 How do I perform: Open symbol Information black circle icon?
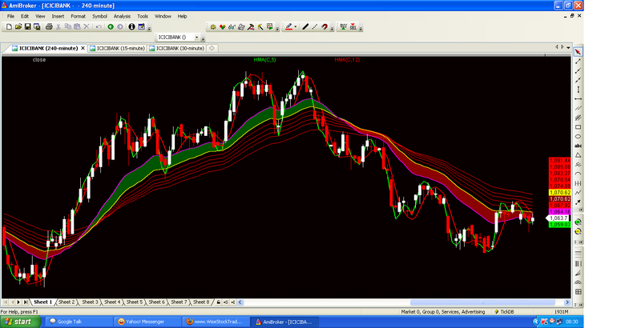(x=131, y=26)
